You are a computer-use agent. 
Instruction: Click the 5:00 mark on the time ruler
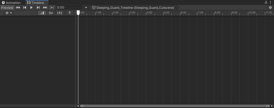[x=167, y=12]
